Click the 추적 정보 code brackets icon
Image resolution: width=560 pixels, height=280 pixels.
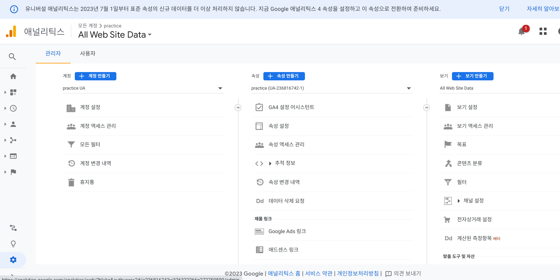coord(259,164)
